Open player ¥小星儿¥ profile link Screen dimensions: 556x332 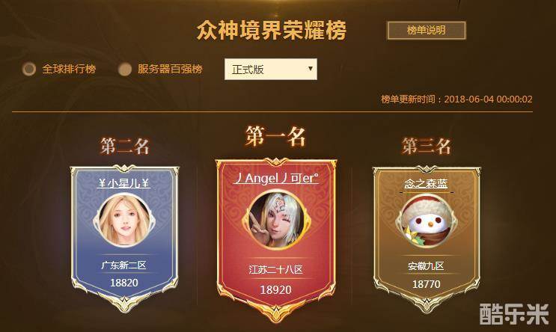click(123, 183)
